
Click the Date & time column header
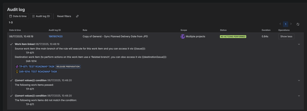pyautogui.click(x=15, y=30)
